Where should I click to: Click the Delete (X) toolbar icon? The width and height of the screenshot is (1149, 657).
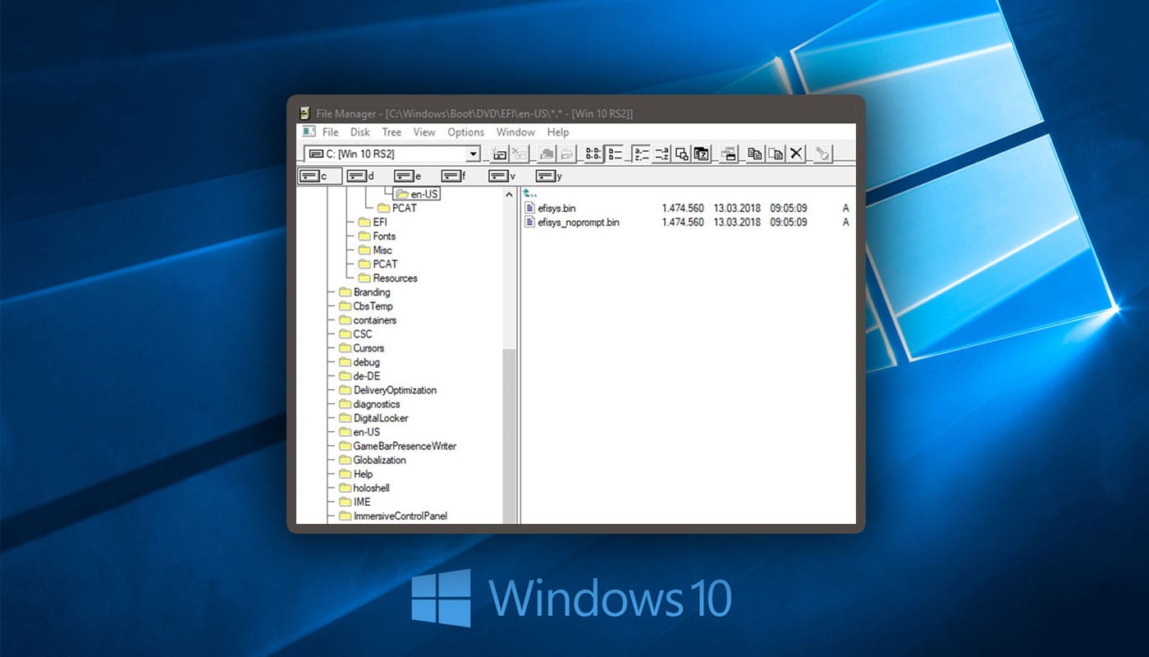click(796, 154)
